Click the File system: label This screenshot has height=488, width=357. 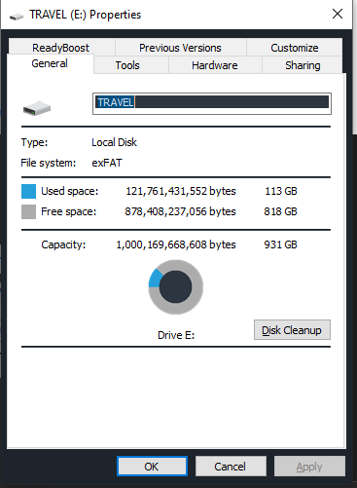coord(48,163)
